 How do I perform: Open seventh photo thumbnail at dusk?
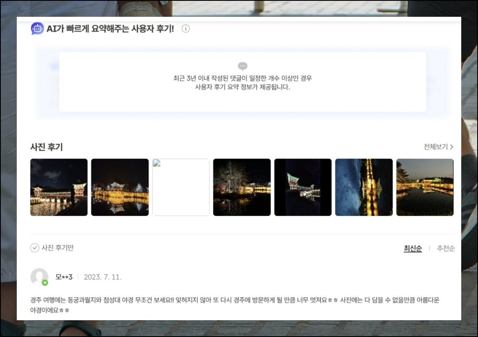(x=425, y=187)
